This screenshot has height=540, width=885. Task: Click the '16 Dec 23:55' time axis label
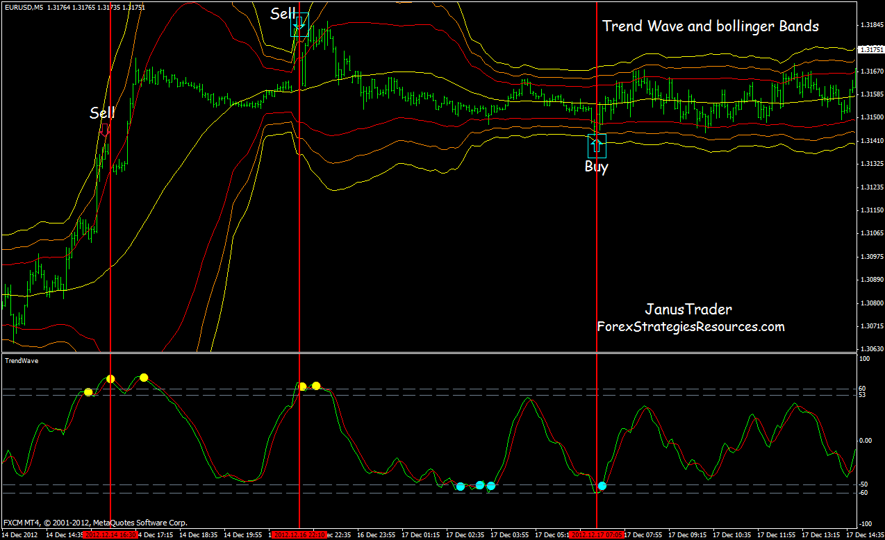(x=377, y=535)
